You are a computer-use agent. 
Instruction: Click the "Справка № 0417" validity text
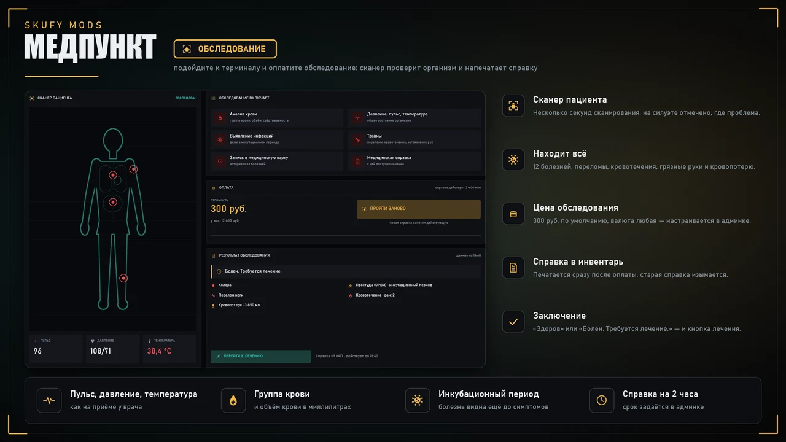point(346,356)
